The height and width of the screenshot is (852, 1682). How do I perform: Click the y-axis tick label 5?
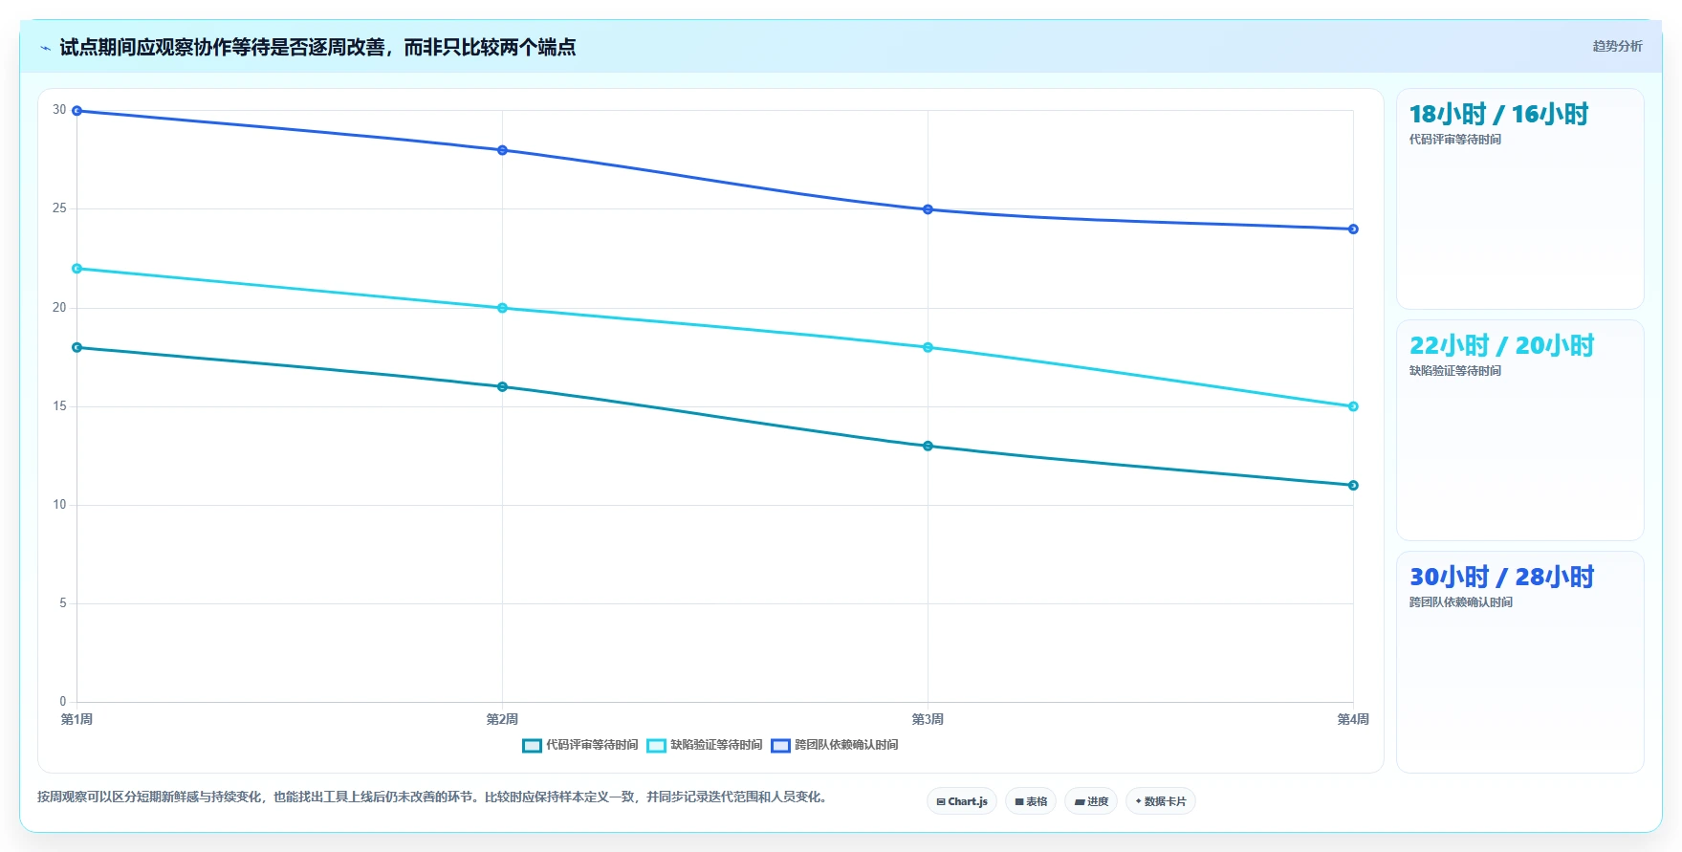63,603
